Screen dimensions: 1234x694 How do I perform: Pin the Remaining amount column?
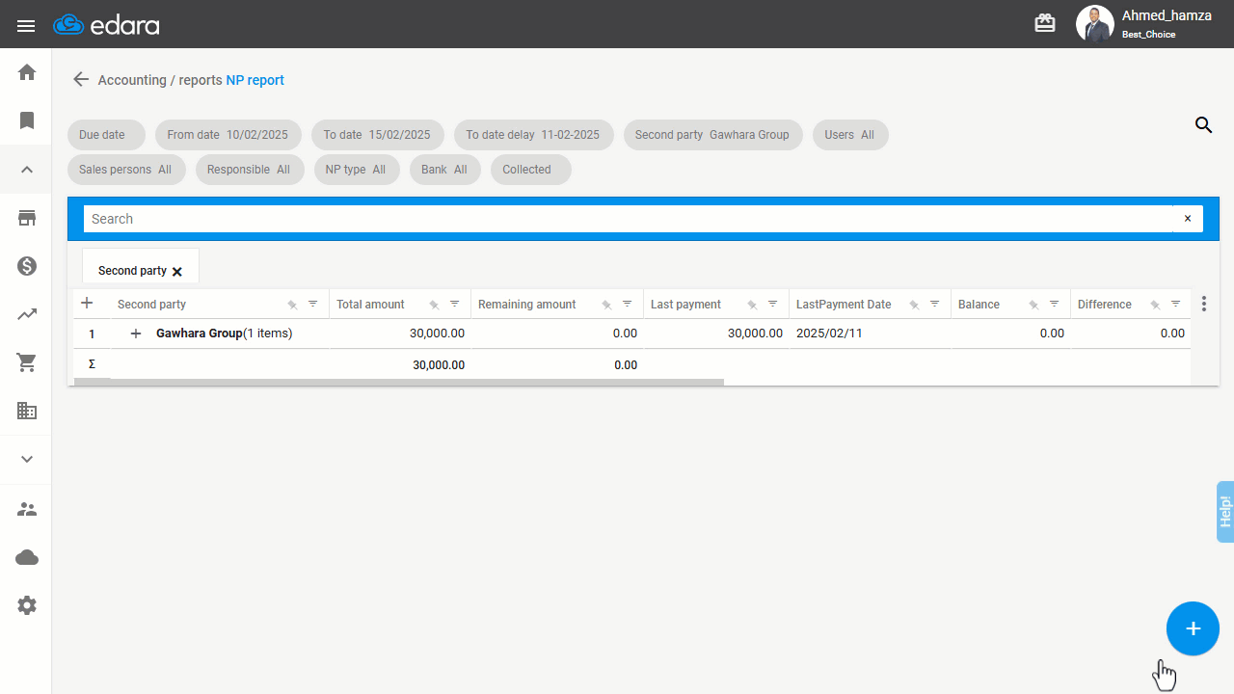(x=606, y=305)
